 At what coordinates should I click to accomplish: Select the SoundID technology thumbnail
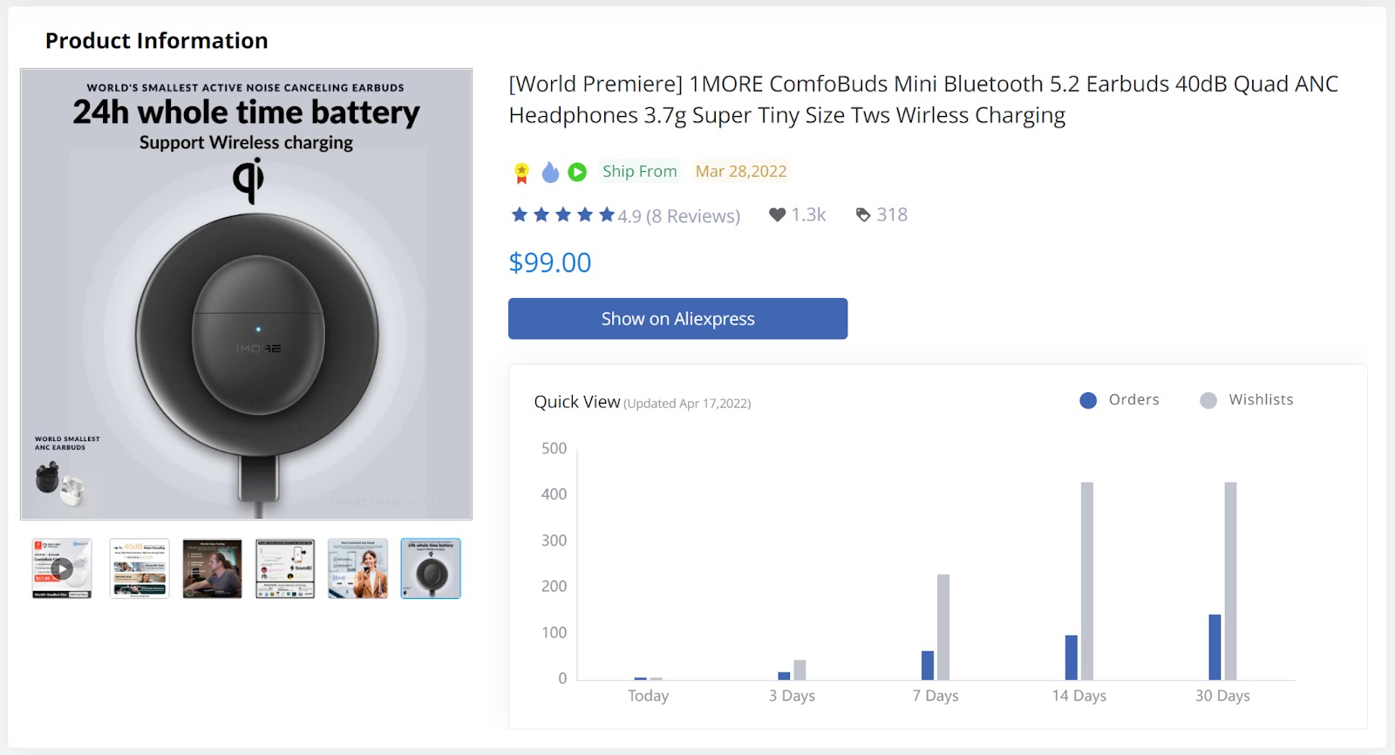click(285, 568)
